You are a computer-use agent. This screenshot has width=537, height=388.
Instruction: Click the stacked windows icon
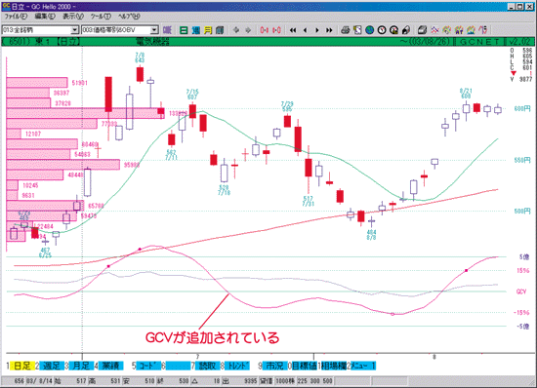[422, 30]
